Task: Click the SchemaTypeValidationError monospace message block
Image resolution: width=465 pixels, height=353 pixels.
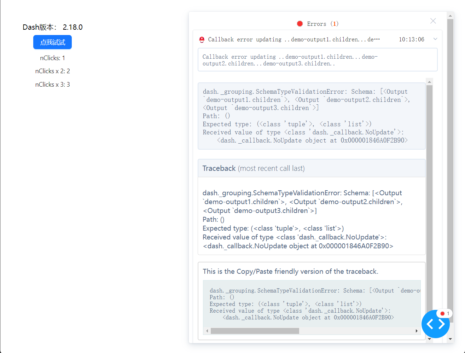Action: point(312,116)
